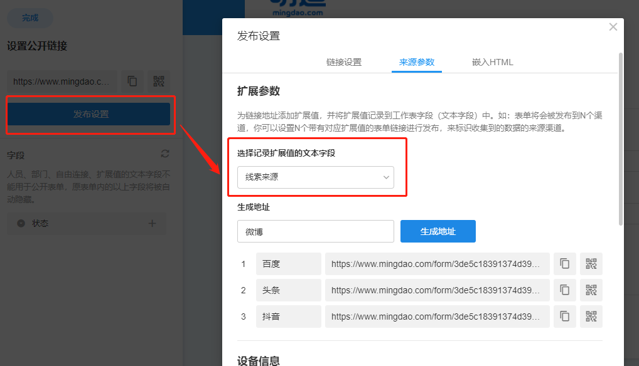639x366 pixels.
Task: Select the 百度 source name cell
Action: click(x=289, y=263)
